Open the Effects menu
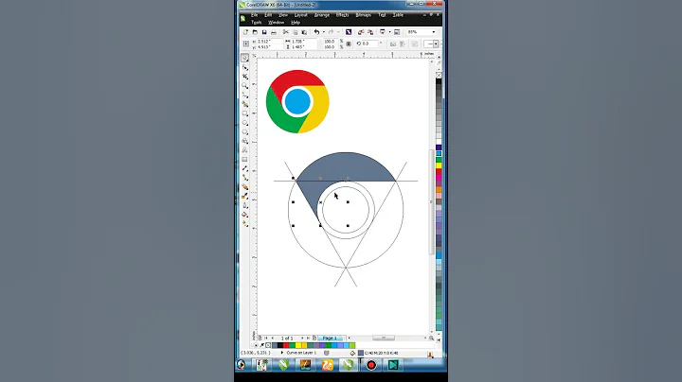 coord(342,15)
